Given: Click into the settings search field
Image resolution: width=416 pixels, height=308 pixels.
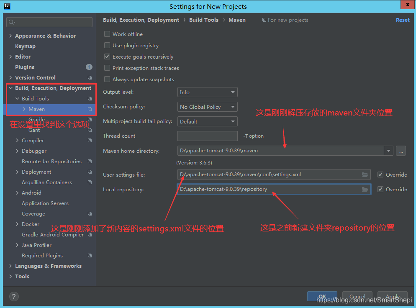Looking at the screenshot, I should tap(49, 22).
